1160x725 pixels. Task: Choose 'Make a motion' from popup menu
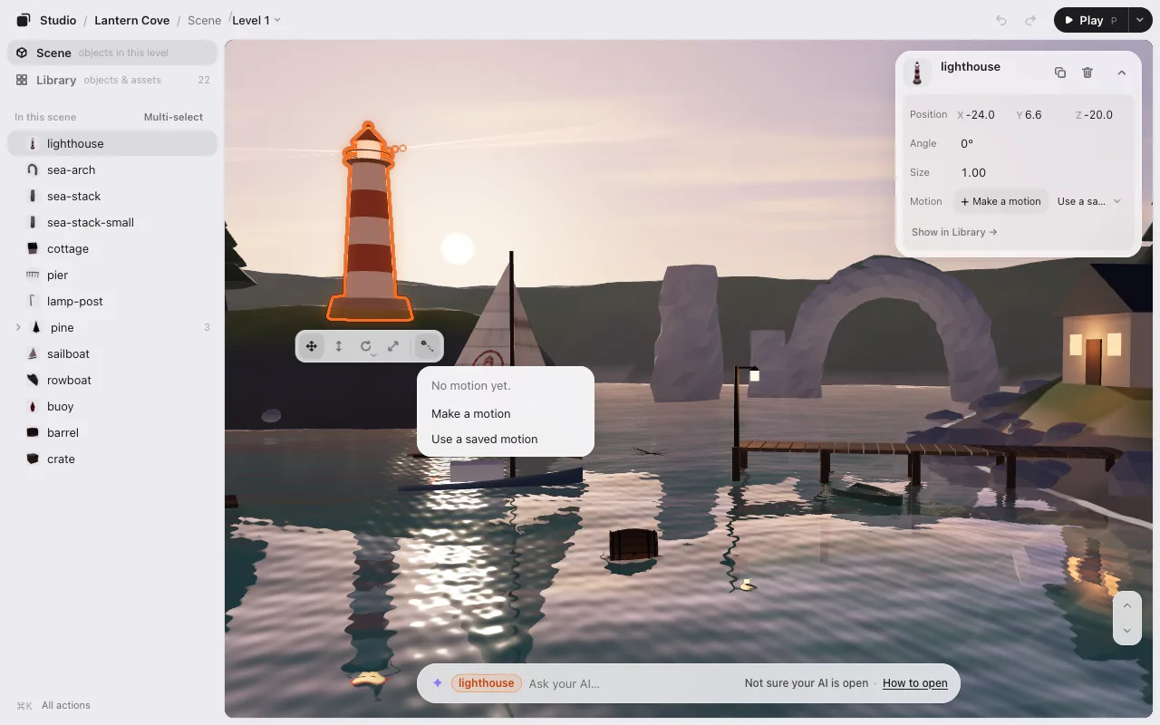[506, 413]
